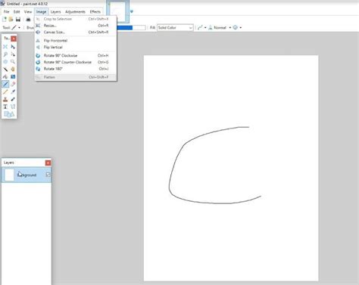
Task: Toggle Background layer visibility checkbox
Action: (x=48, y=175)
